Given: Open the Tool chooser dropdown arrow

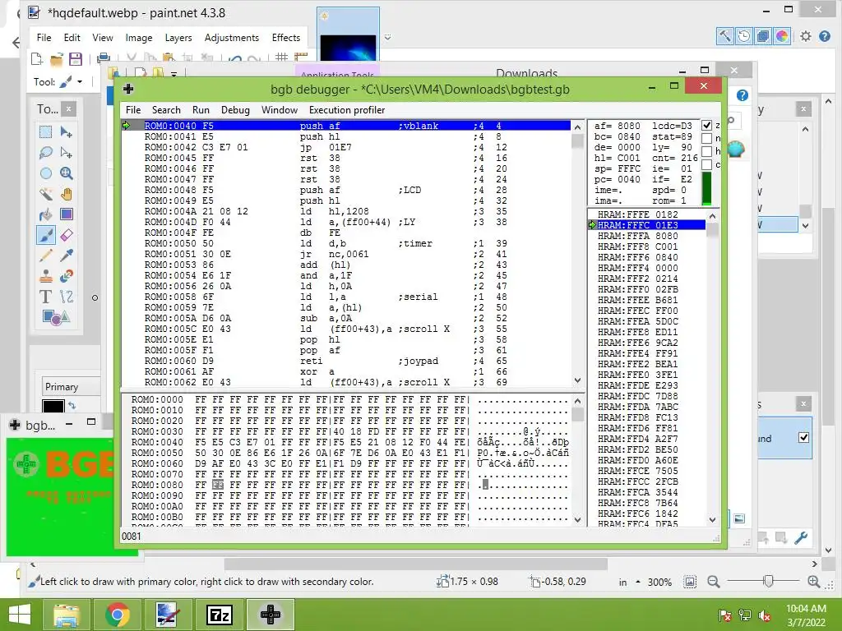Looking at the screenshot, I should coord(80,82).
